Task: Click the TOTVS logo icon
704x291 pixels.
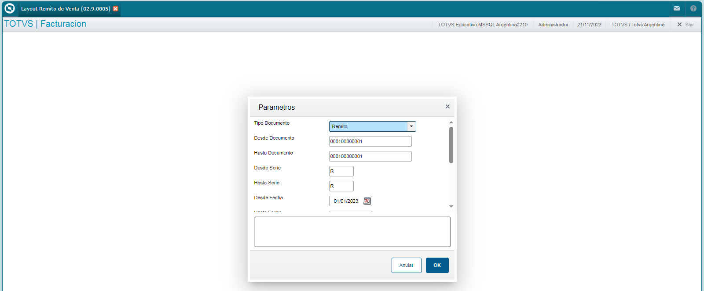Action: (x=9, y=8)
